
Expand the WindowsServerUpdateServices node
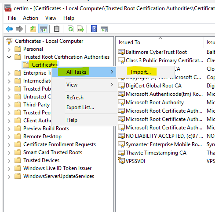[9, 177]
